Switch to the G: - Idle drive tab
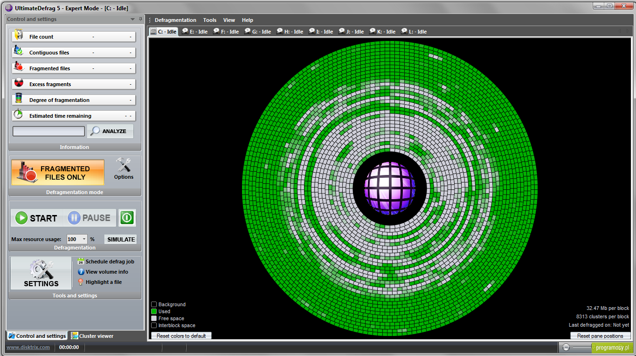 click(257, 32)
